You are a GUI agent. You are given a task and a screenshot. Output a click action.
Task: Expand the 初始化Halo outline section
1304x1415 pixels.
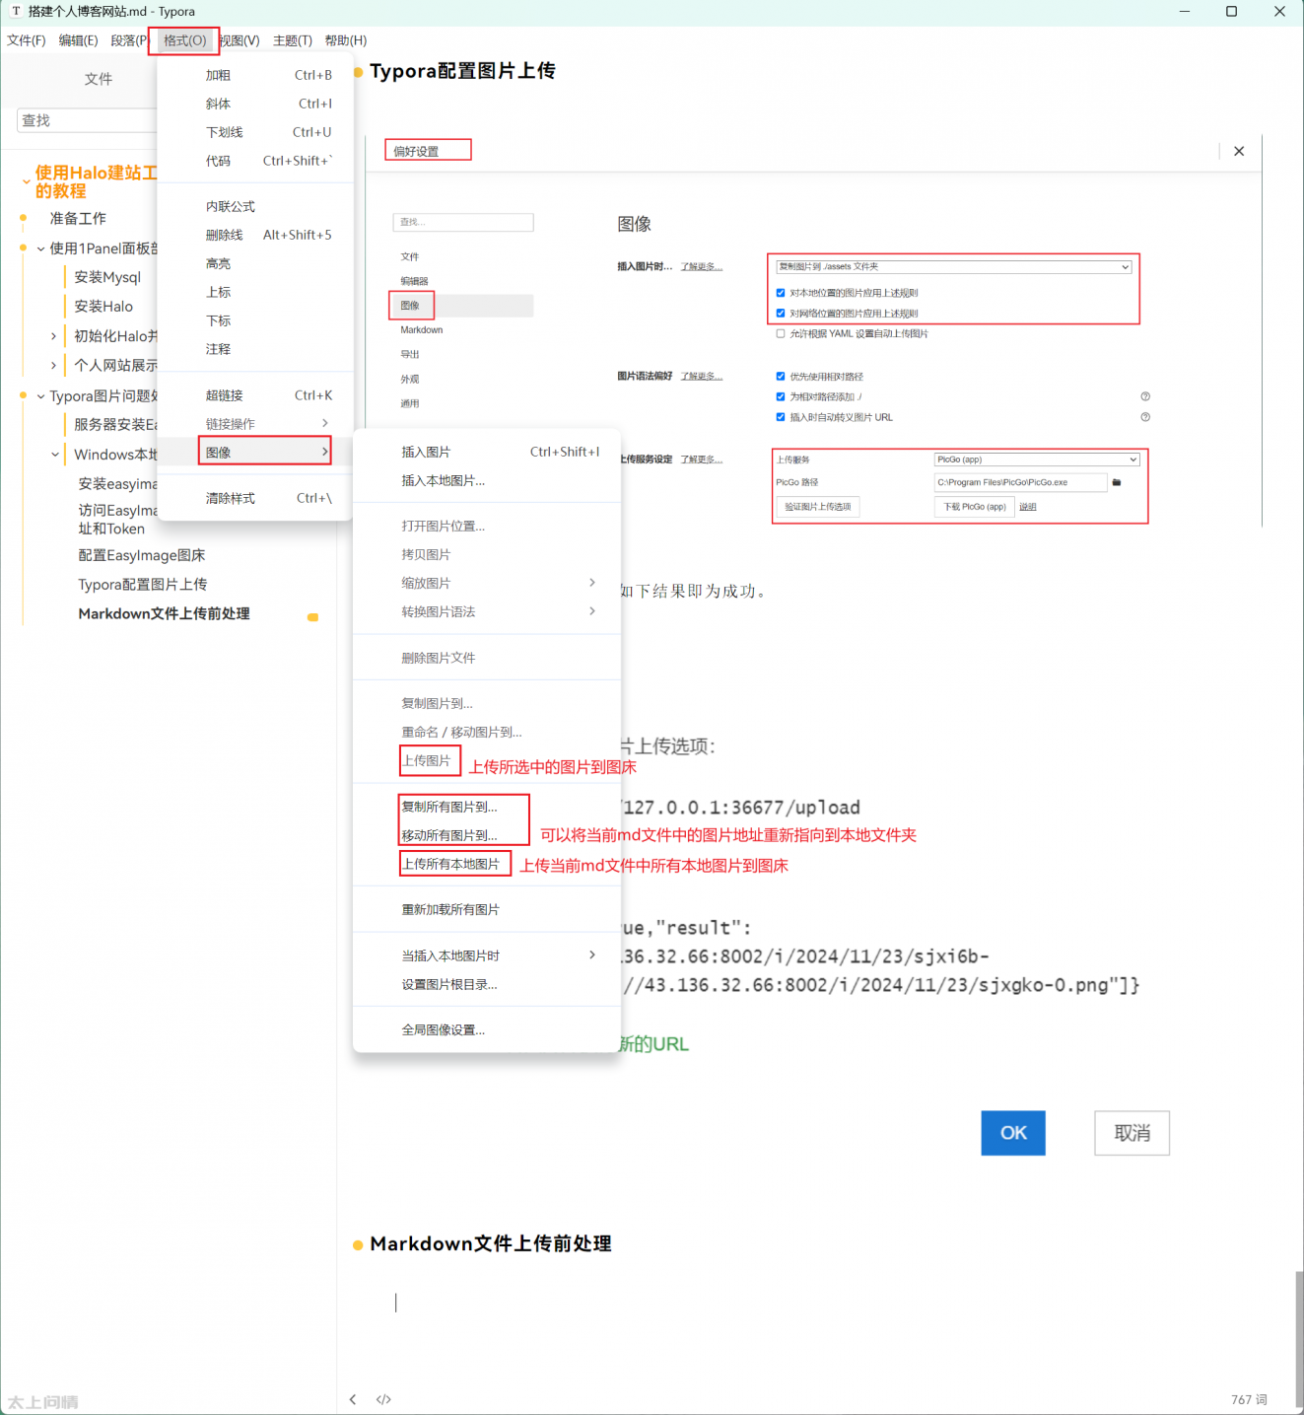(x=53, y=336)
